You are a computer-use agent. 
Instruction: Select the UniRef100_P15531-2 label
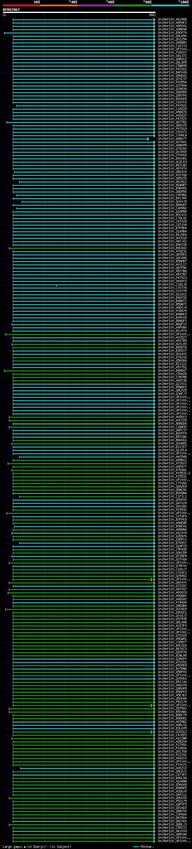tap(174, 473)
